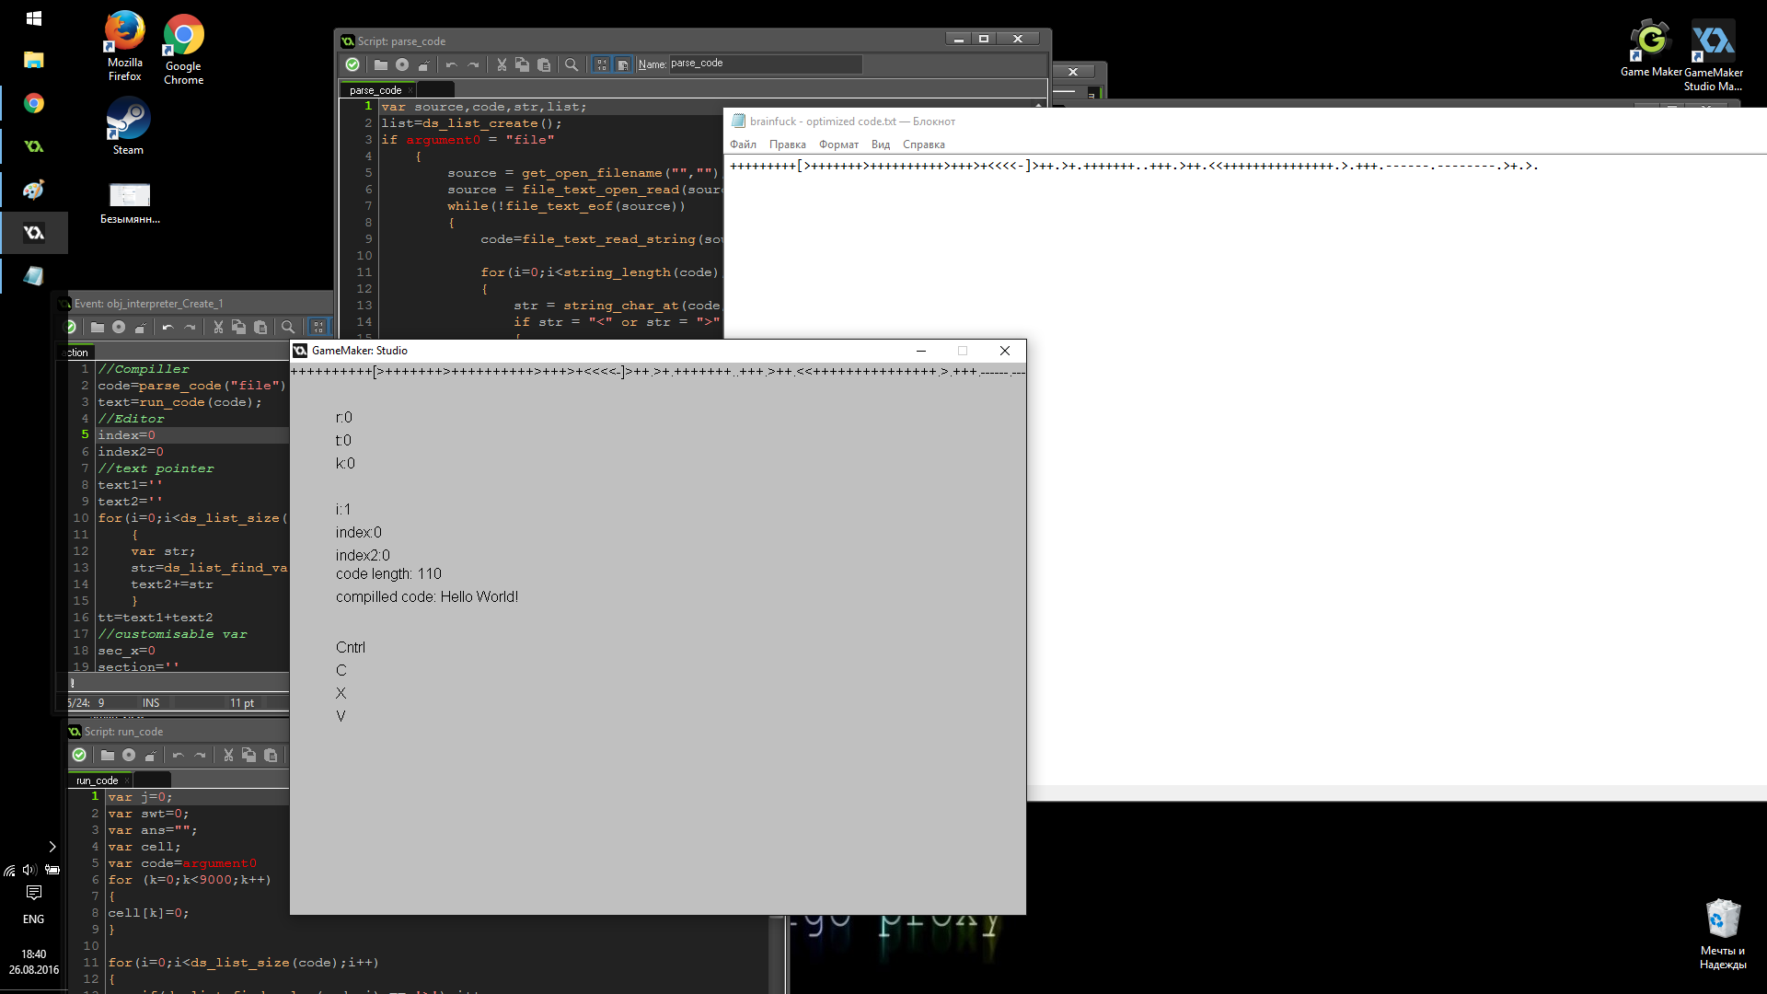Open file icon in parse_code toolbar
This screenshot has width=1767, height=994.
[x=380, y=64]
